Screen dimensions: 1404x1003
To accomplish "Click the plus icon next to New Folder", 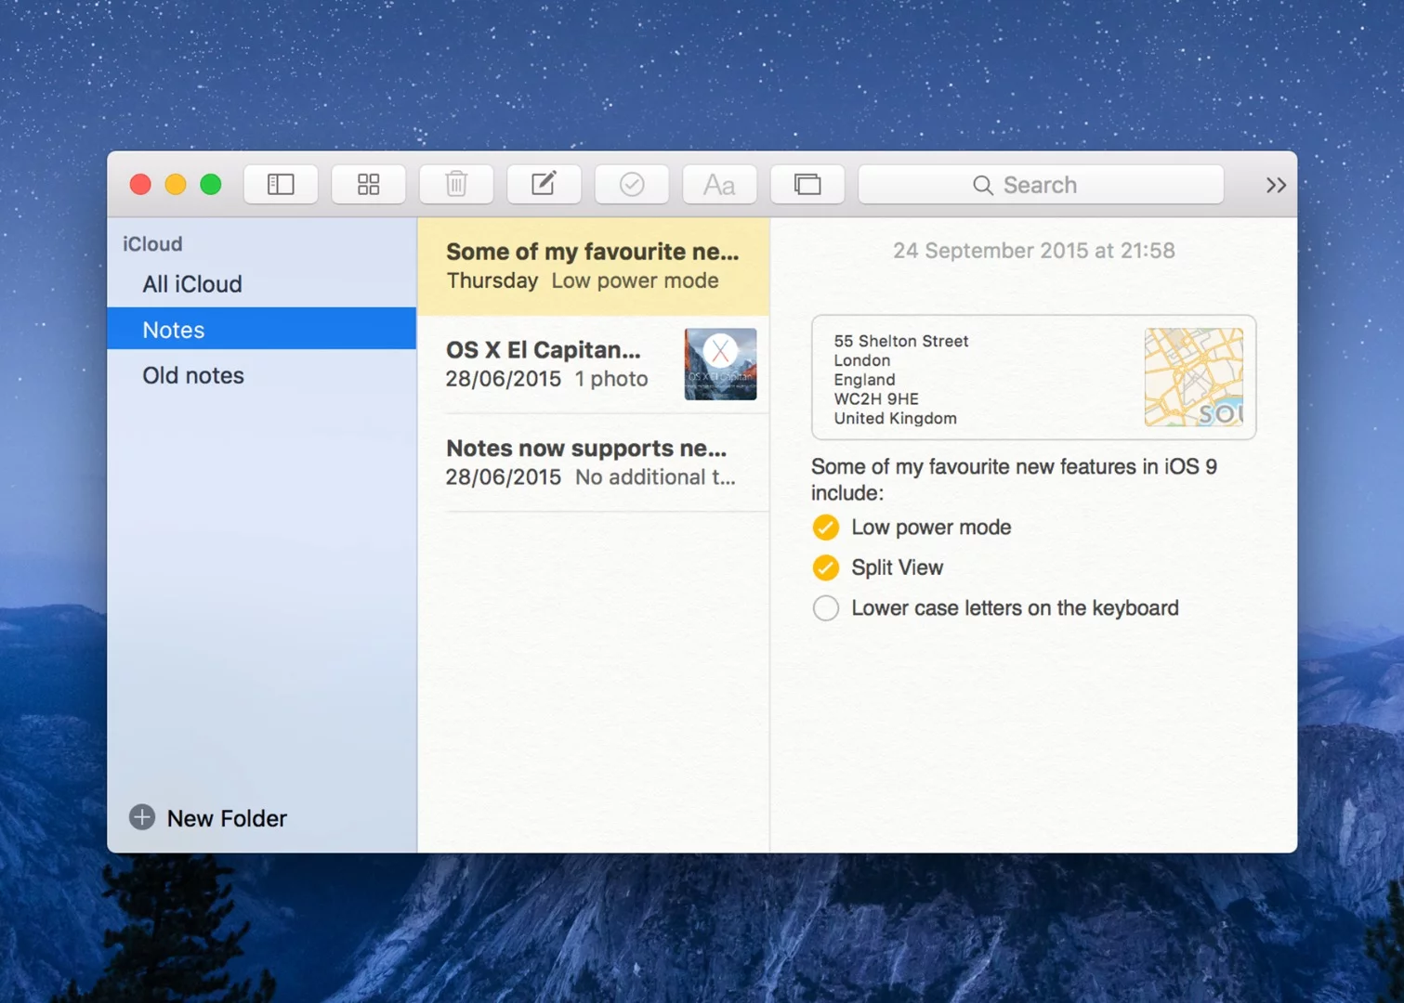I will point(140,817).
